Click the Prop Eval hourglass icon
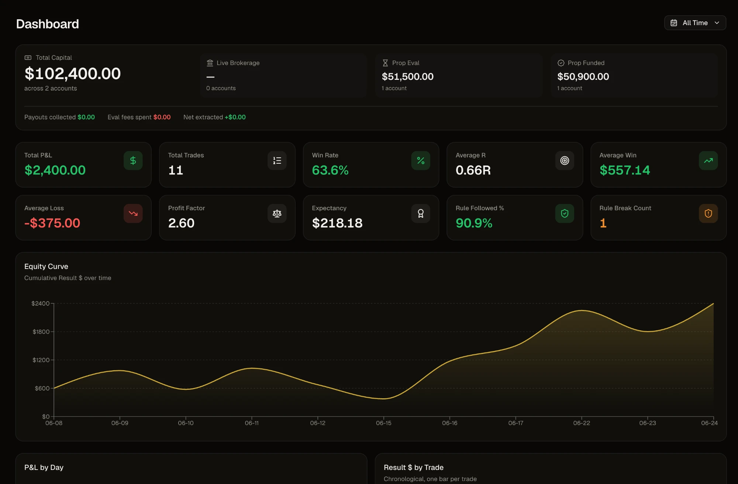Image resolution: width=738 pixels, height=484 pixels. click(385, 63)
